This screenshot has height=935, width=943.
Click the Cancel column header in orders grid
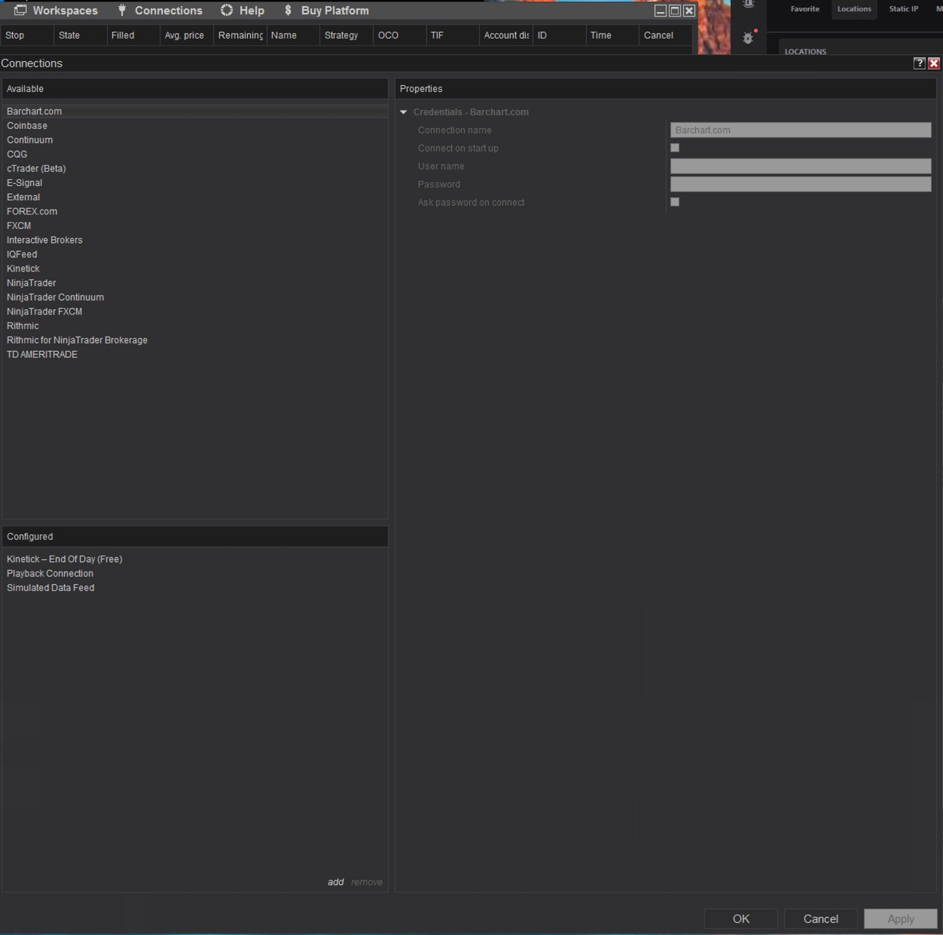coord(665,35)
